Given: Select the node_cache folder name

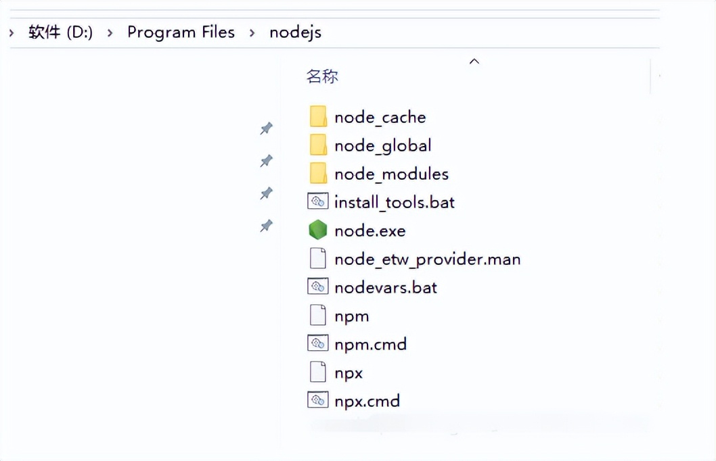Looking at the screenshot, I should 380,117.
